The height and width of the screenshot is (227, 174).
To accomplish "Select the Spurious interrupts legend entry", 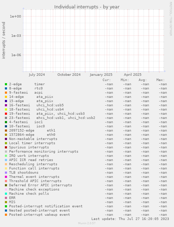I will pyautogui.click(x=29, y=147).
